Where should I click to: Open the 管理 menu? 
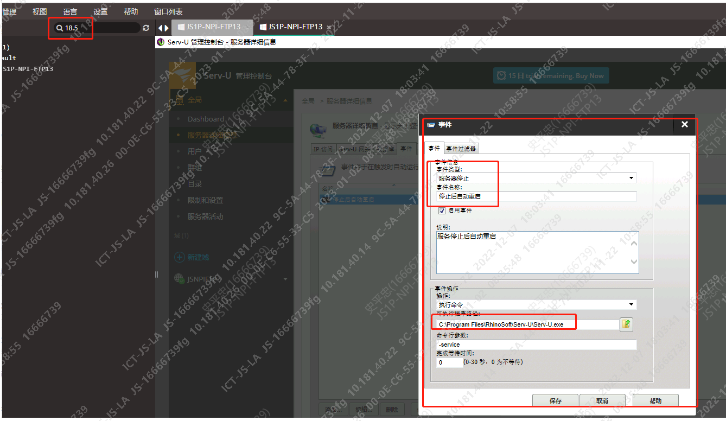click(x=9, y=11)
